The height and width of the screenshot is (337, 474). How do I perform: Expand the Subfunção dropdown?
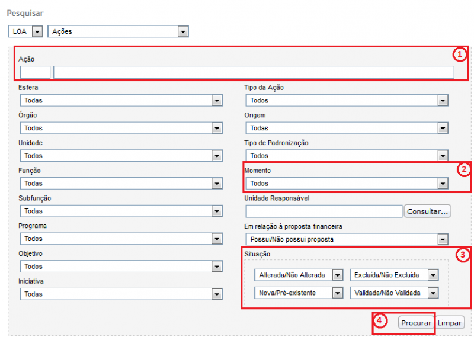tap(121, 211)
